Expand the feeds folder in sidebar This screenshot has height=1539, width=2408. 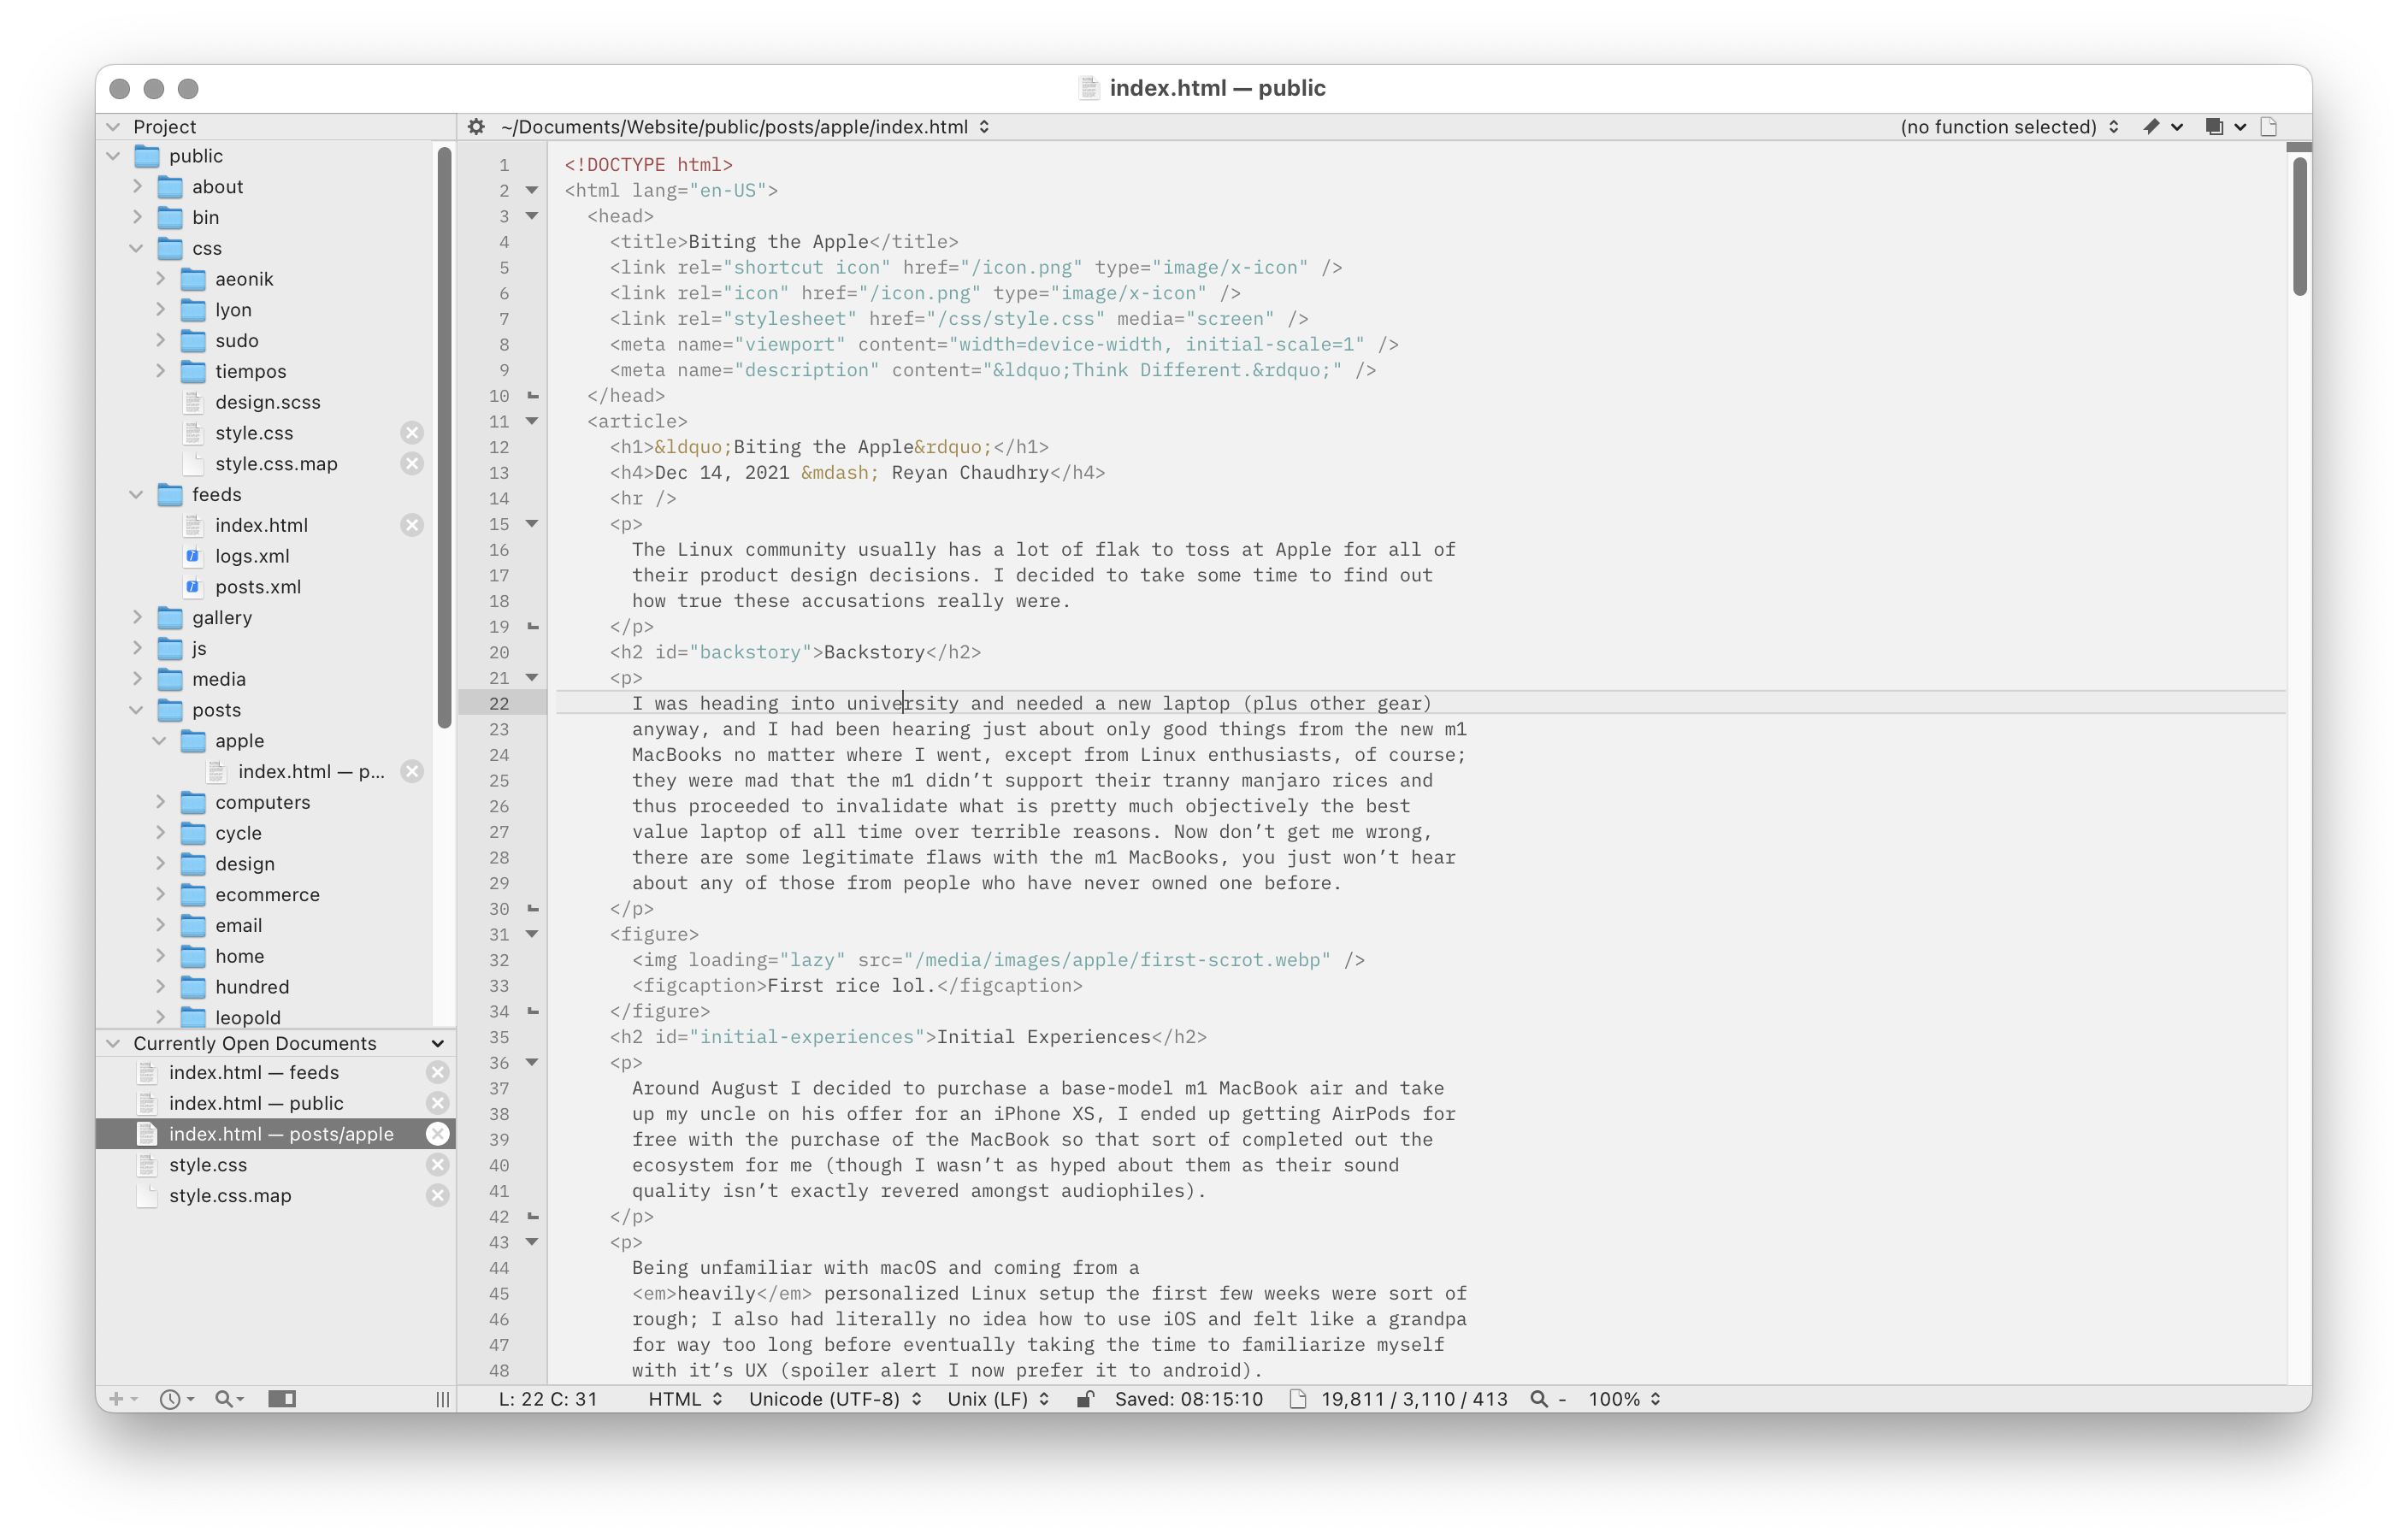point(139,493)
